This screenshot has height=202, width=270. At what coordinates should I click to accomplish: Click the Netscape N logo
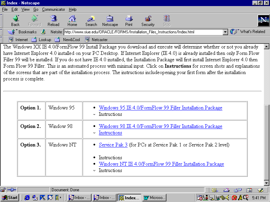point(263,21)
